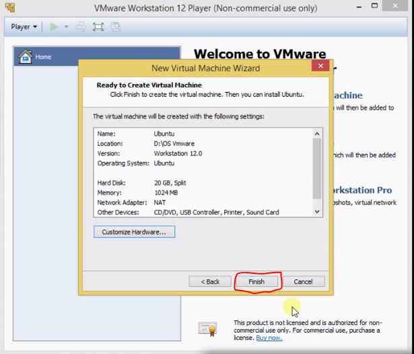Open the Player menu dropdown
This screenshot has height=354, width=414.
24,27
